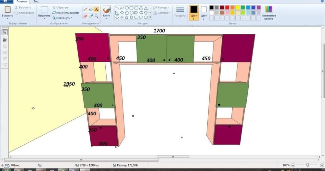Screen dimensions: 325x171
Task: Click the Windows Start button
Action: (6, 170)
